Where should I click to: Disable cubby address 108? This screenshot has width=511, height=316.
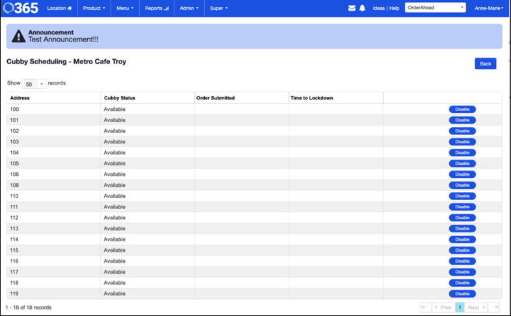[x=462, y=185]
